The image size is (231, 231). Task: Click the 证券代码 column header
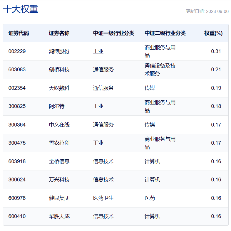coord(19,33)
